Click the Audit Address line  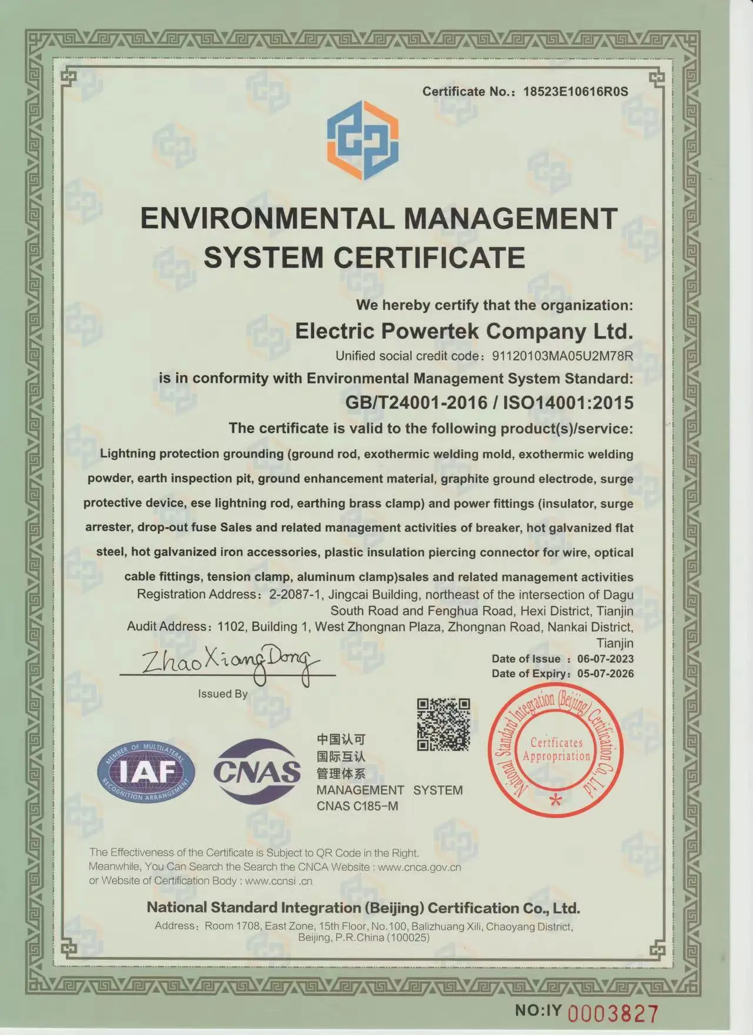380,627
